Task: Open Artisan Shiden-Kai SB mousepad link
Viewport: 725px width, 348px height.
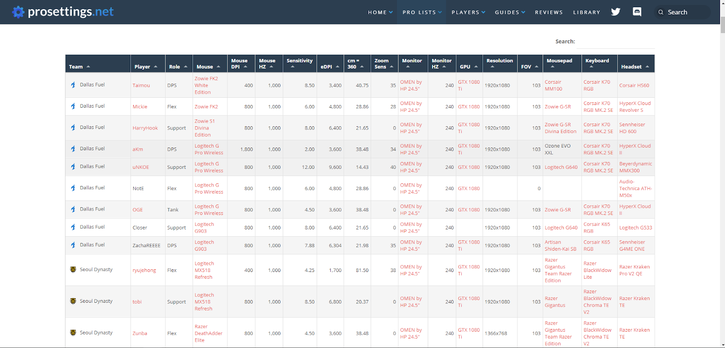Action: (x=561, y=245)
